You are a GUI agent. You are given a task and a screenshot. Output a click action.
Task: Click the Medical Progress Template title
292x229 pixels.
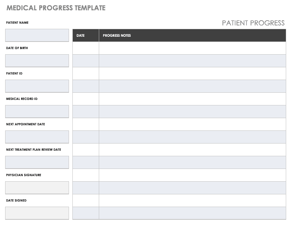click(x=56, y=8)
